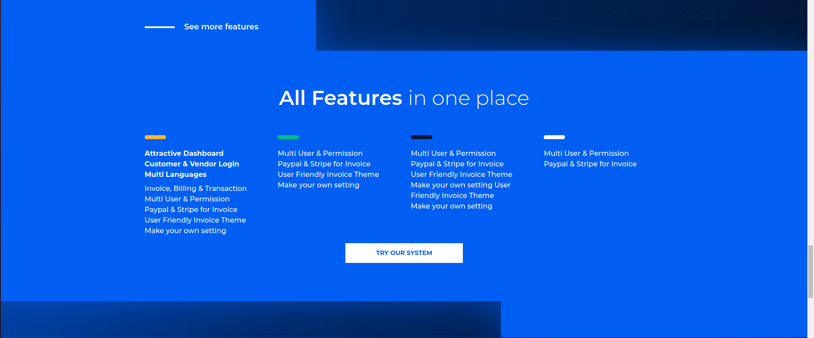Click Make your own setting in first column

(185, 230)
